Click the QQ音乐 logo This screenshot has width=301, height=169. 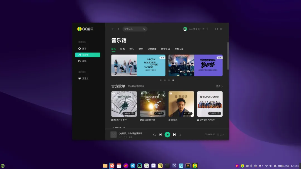(86, 29)
